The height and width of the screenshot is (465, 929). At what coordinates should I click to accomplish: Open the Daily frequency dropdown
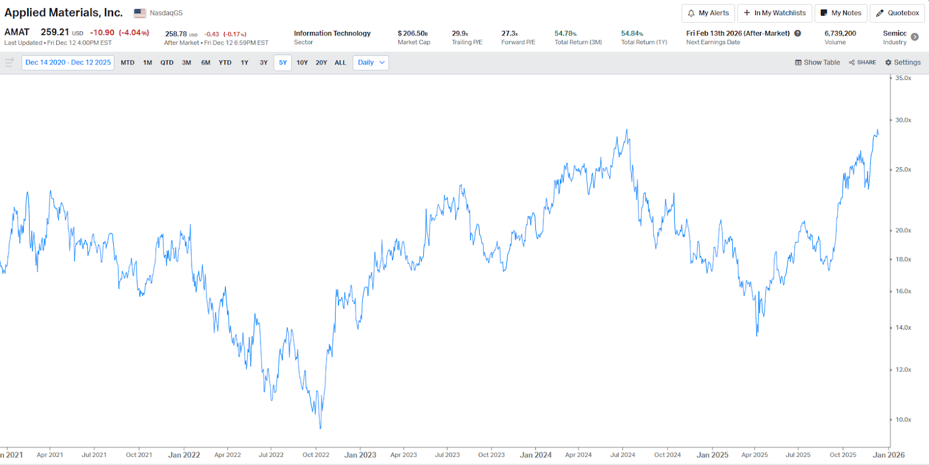tap(370, 63)
